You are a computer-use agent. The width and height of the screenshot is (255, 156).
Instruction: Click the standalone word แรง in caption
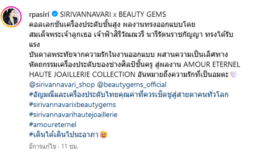tap(34, 45)
